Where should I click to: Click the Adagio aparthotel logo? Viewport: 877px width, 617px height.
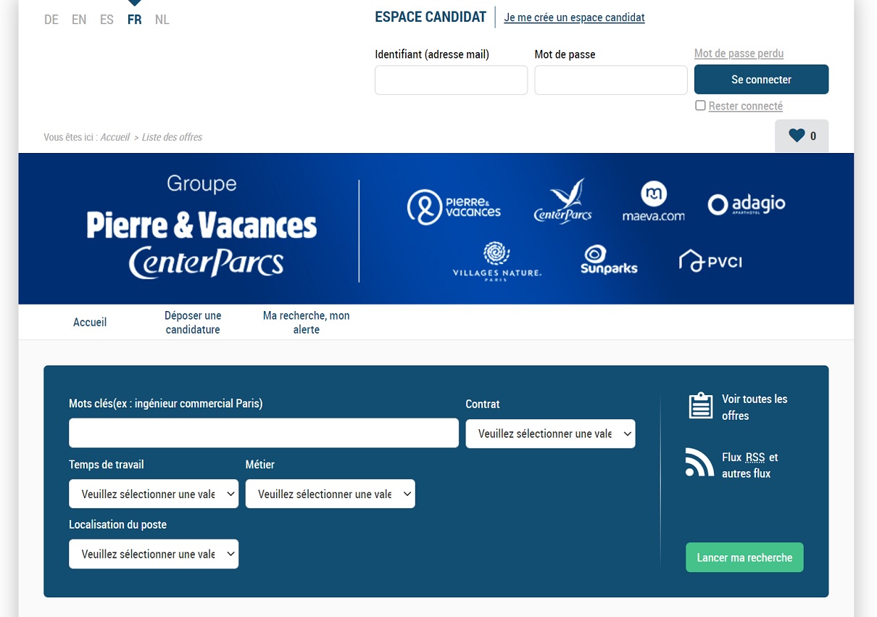click(x=747, y=204)
